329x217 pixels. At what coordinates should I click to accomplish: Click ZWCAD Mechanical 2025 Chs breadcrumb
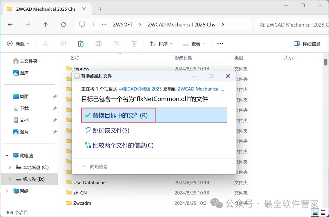[181, 25]
